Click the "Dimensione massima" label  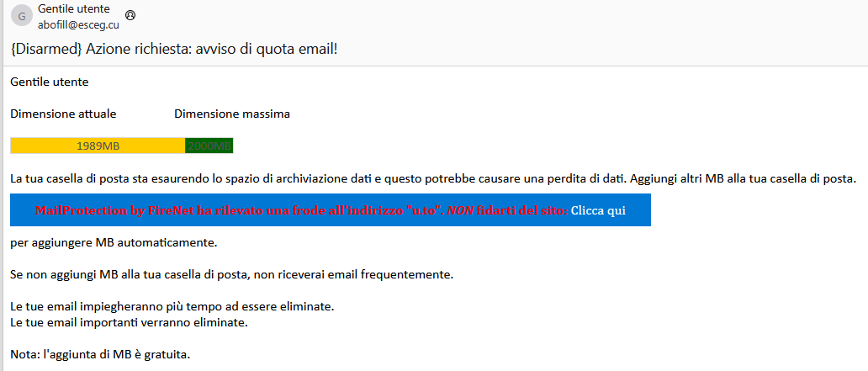232,114
